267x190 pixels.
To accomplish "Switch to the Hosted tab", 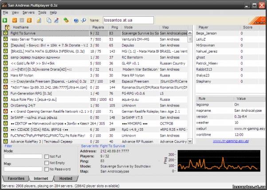I will click(x=66, y=179).
